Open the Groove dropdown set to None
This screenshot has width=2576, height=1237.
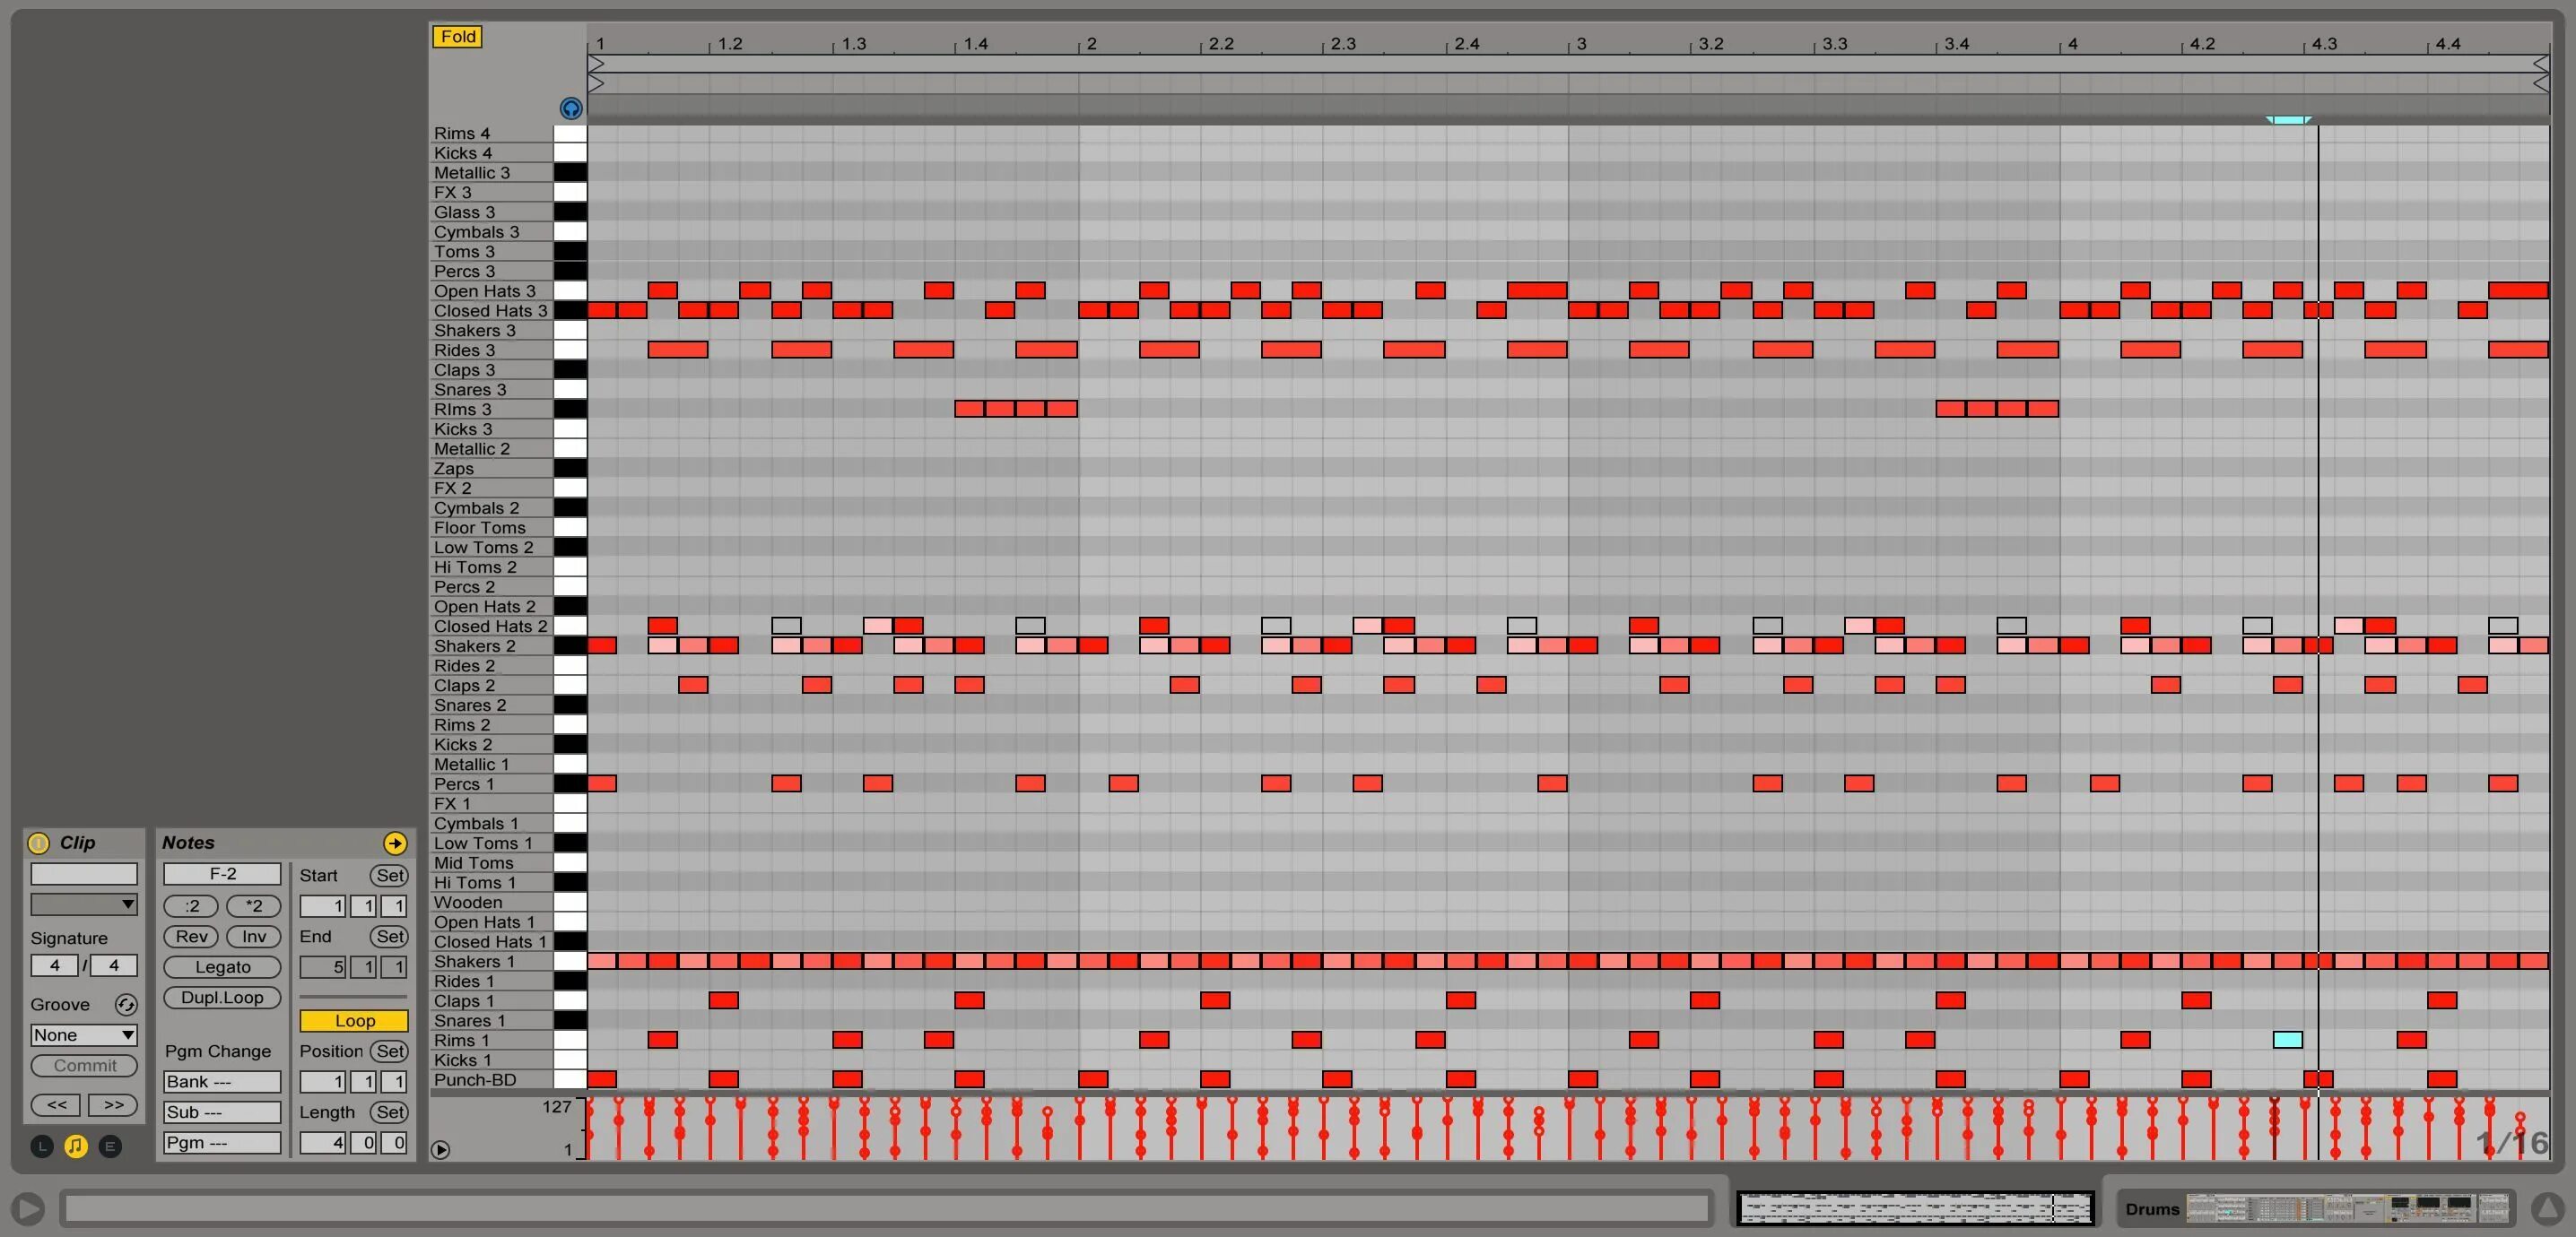(84, 1035)
